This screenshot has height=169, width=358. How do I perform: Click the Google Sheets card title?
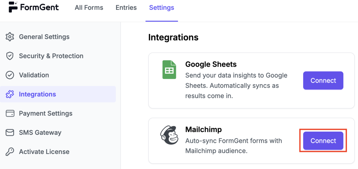(x=211, y=64)
